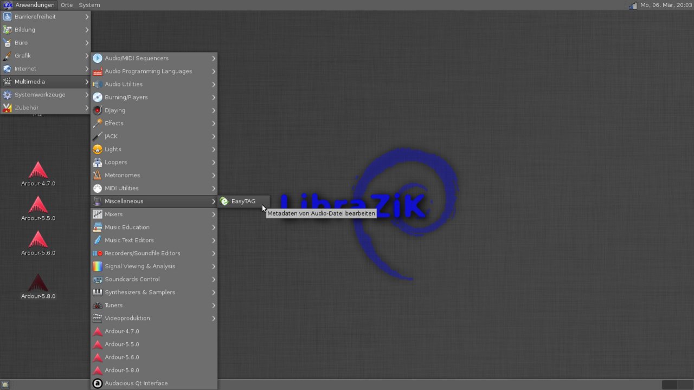Expand the Barrierefreiheit submenu arrow

point(87,17)
